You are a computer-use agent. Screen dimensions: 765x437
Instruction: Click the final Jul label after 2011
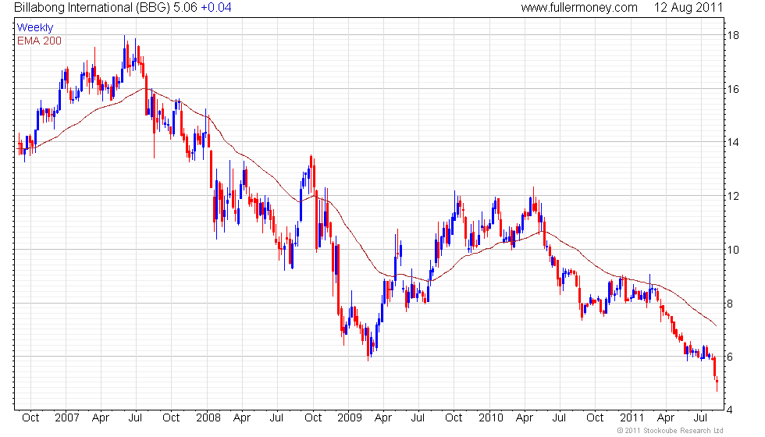701,418
